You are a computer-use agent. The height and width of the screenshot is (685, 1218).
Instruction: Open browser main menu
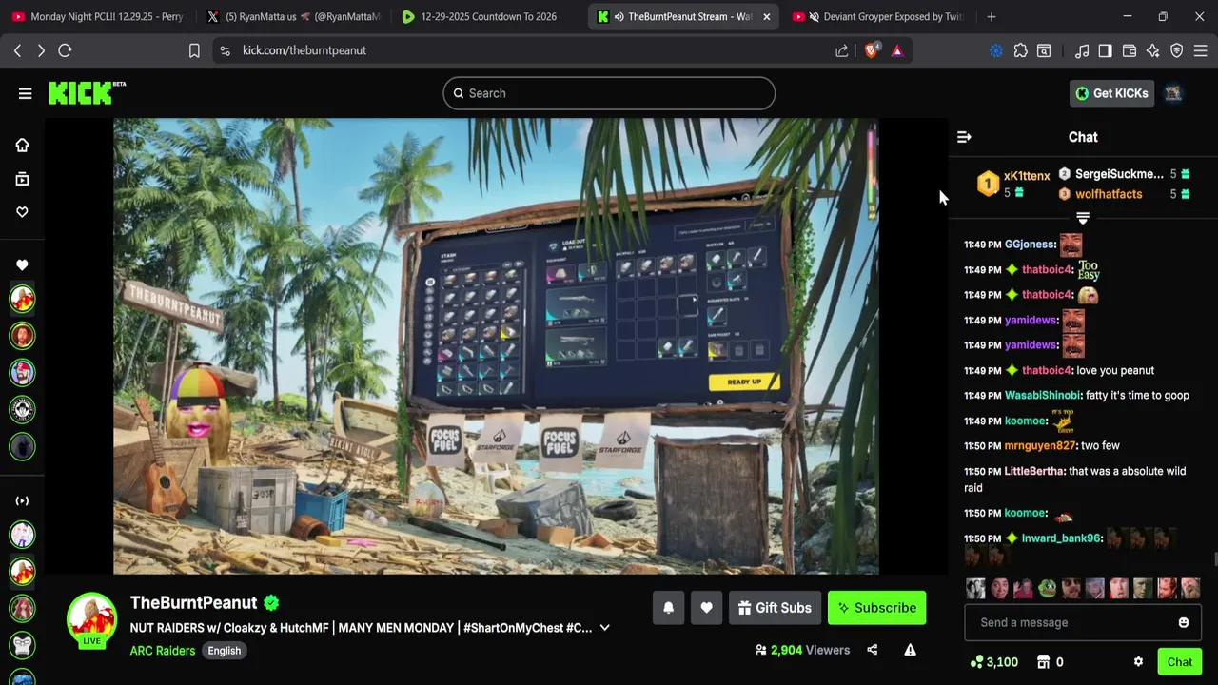point(1200,50)
